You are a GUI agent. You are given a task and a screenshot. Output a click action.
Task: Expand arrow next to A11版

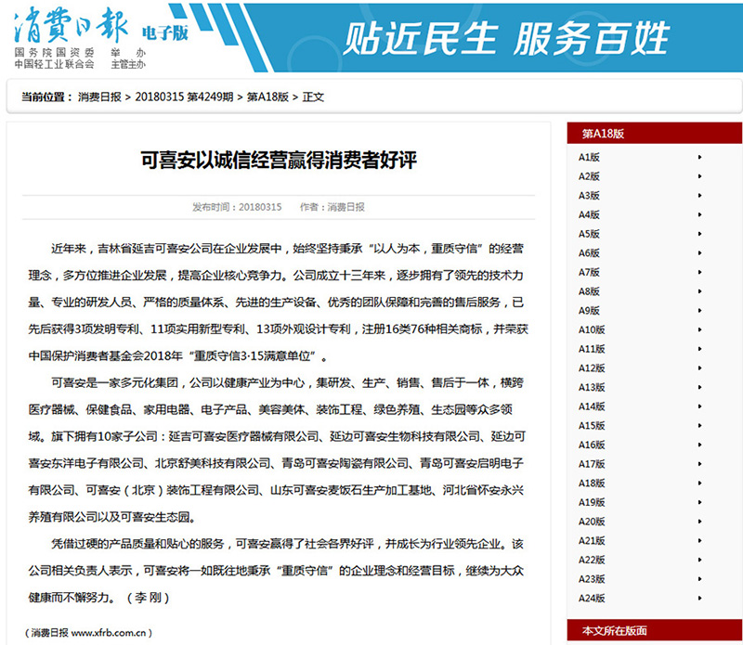tap(700, 349)
